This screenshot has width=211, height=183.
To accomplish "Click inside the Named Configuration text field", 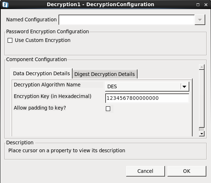I will [127, 20].
